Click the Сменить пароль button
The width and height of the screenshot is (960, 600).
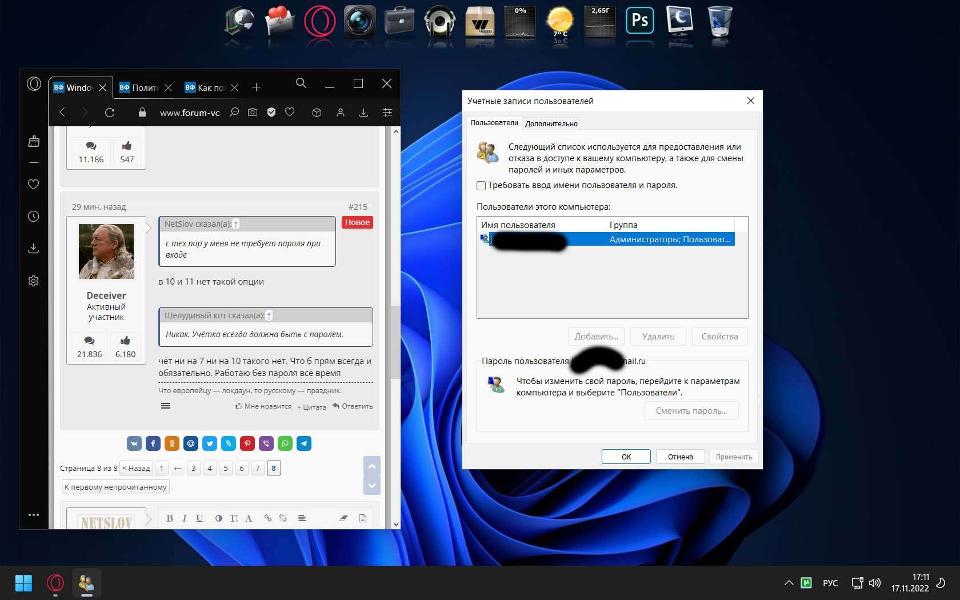coord(691,411)
